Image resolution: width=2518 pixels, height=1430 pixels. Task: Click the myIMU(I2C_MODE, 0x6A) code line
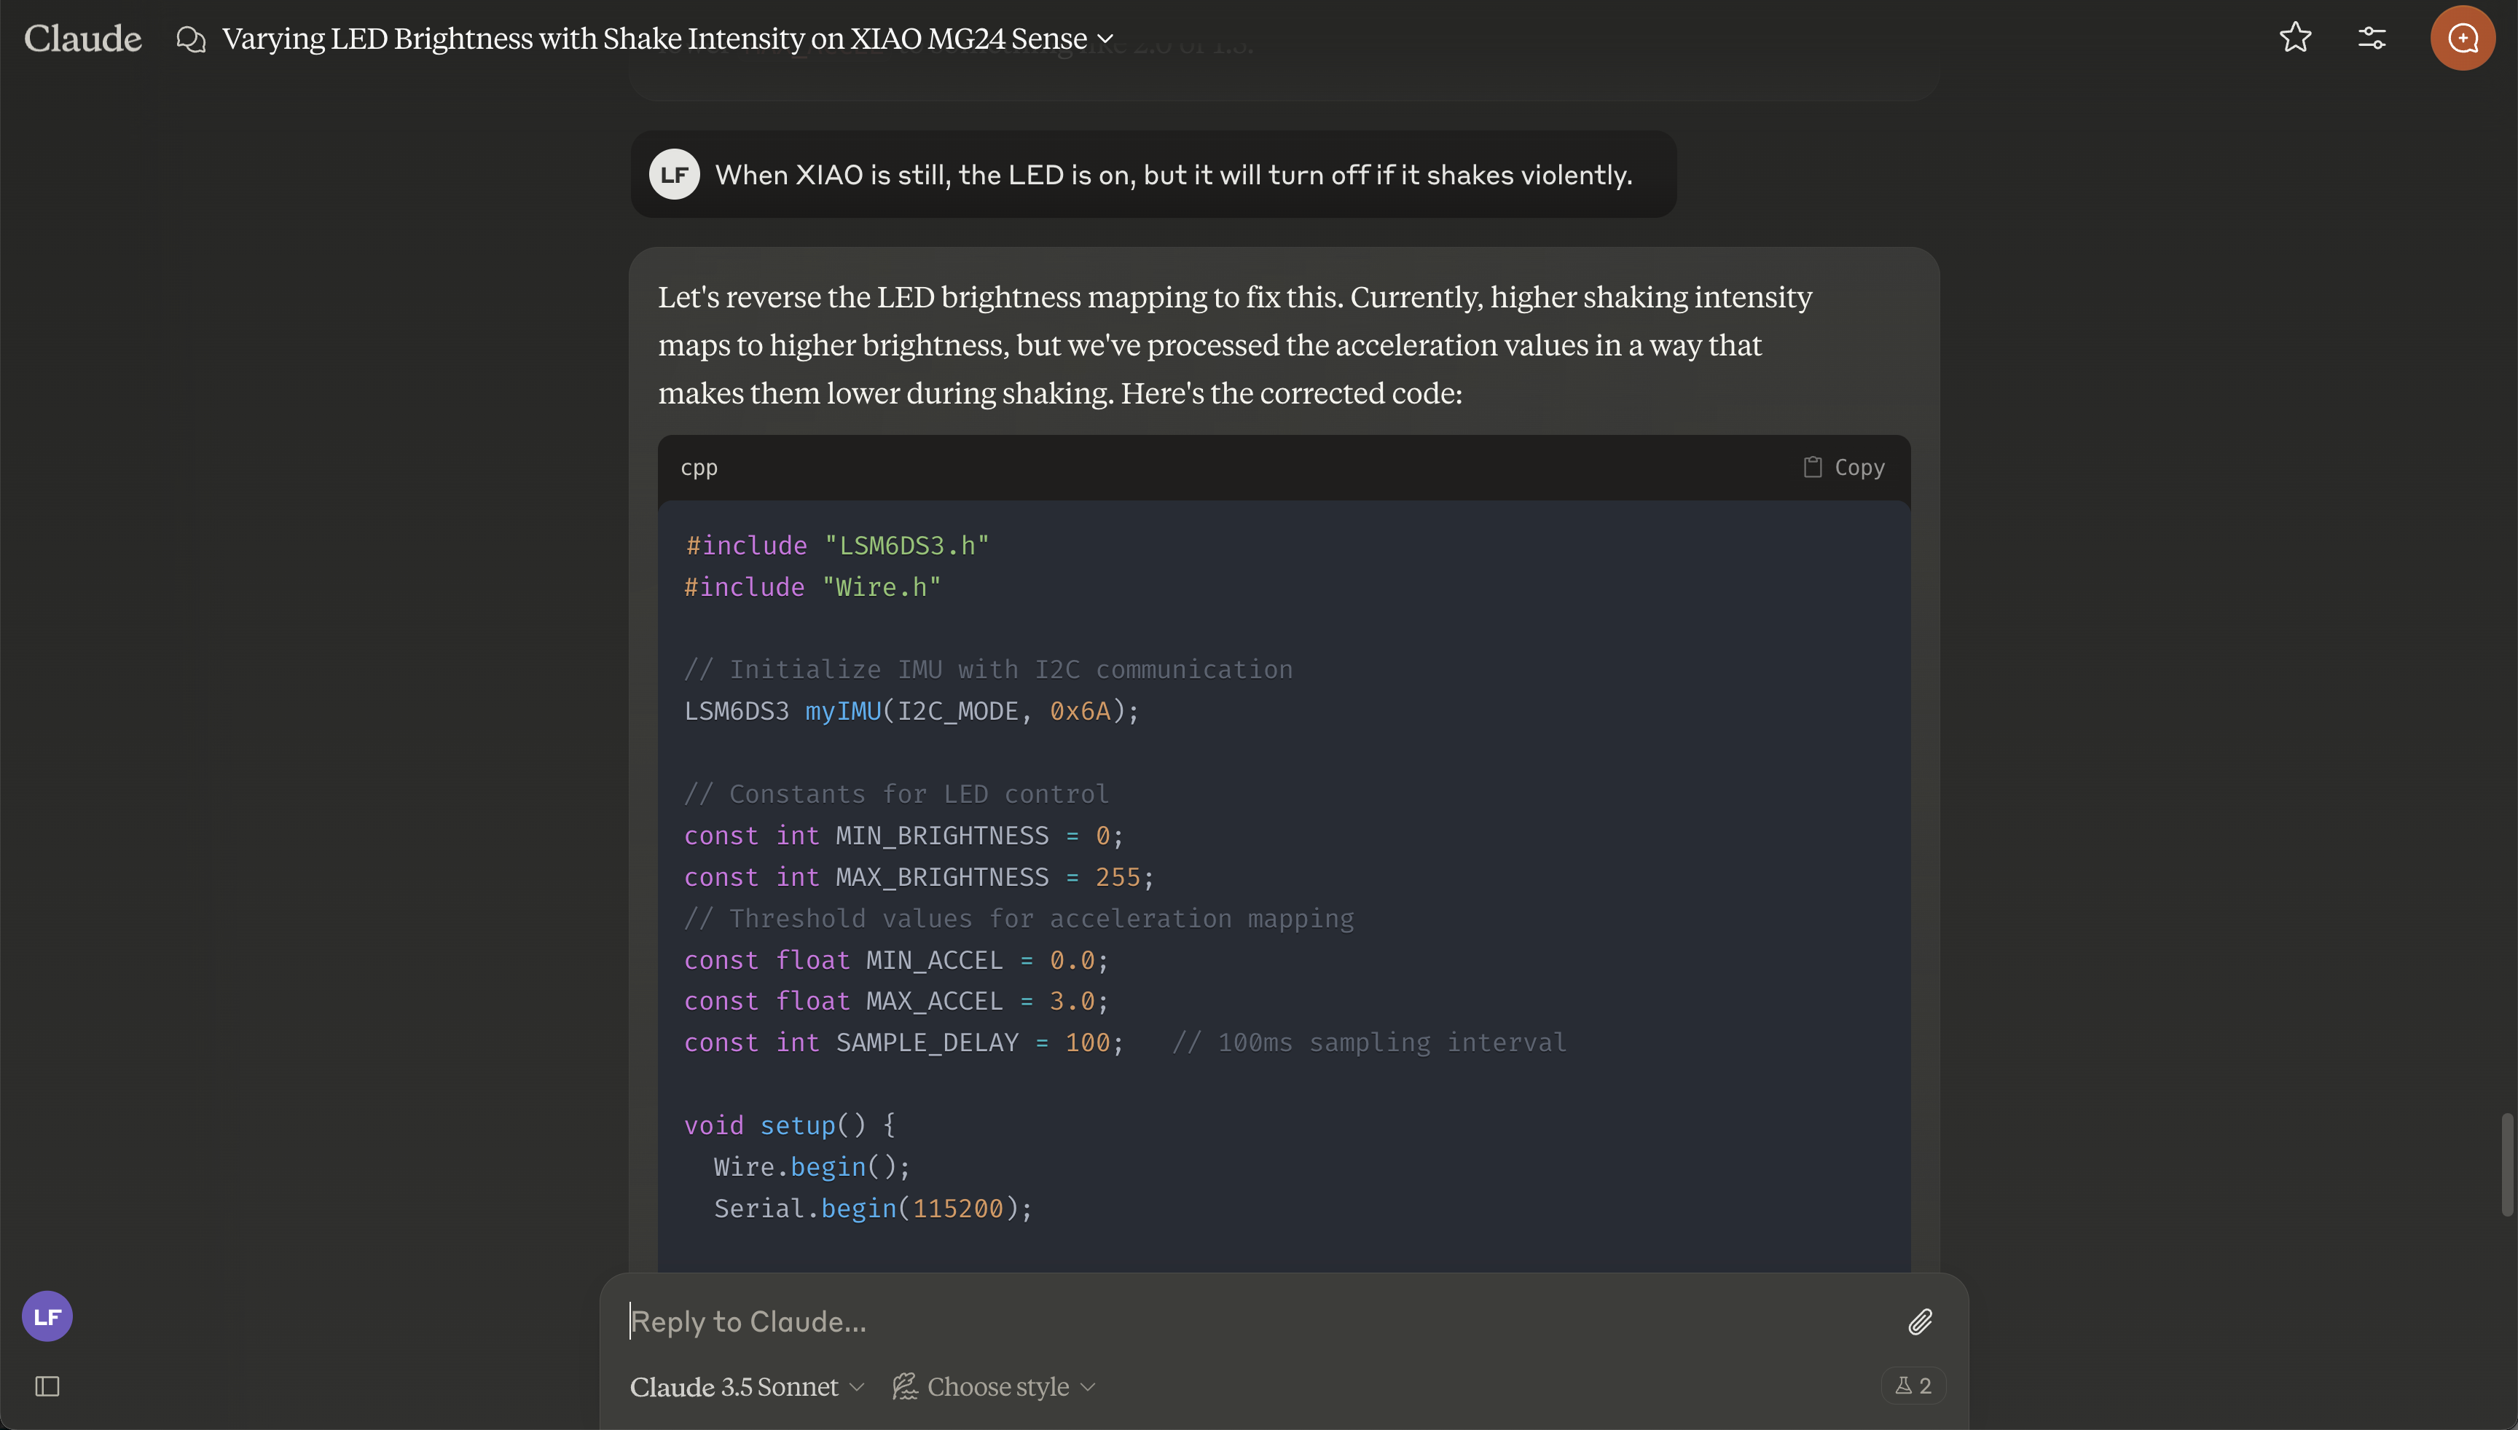(911, 711)
